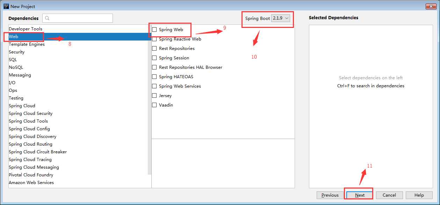Pick Spring Cloud Routing
This screenshot has height=205, width=440.
coord(78,144)
